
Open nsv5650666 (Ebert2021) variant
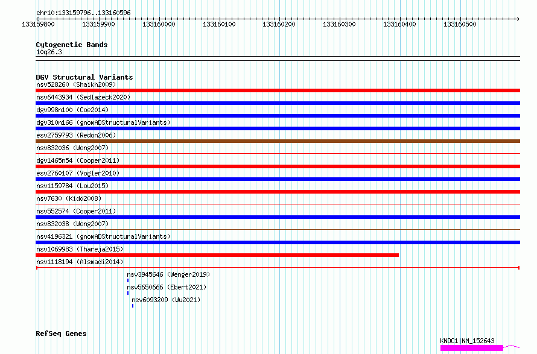click(167, 287)
